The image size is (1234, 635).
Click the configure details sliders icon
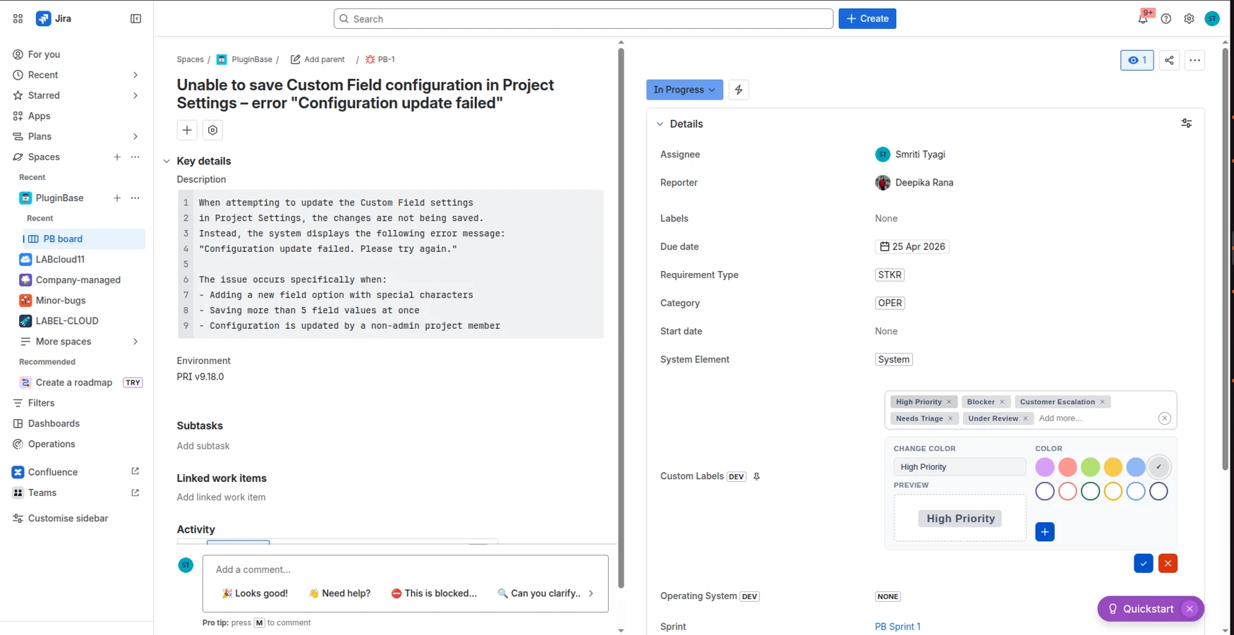[1187, 123]
